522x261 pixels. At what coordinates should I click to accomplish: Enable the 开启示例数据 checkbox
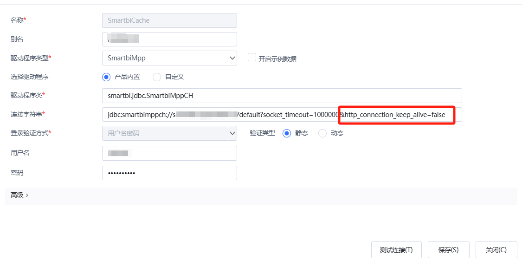click(x=252, y=57)
